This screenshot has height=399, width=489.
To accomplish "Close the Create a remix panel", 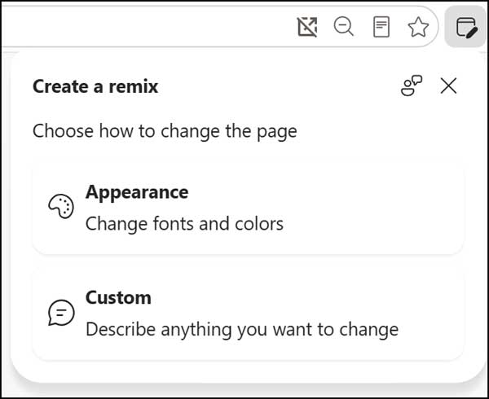I will [x=448, y=85].
